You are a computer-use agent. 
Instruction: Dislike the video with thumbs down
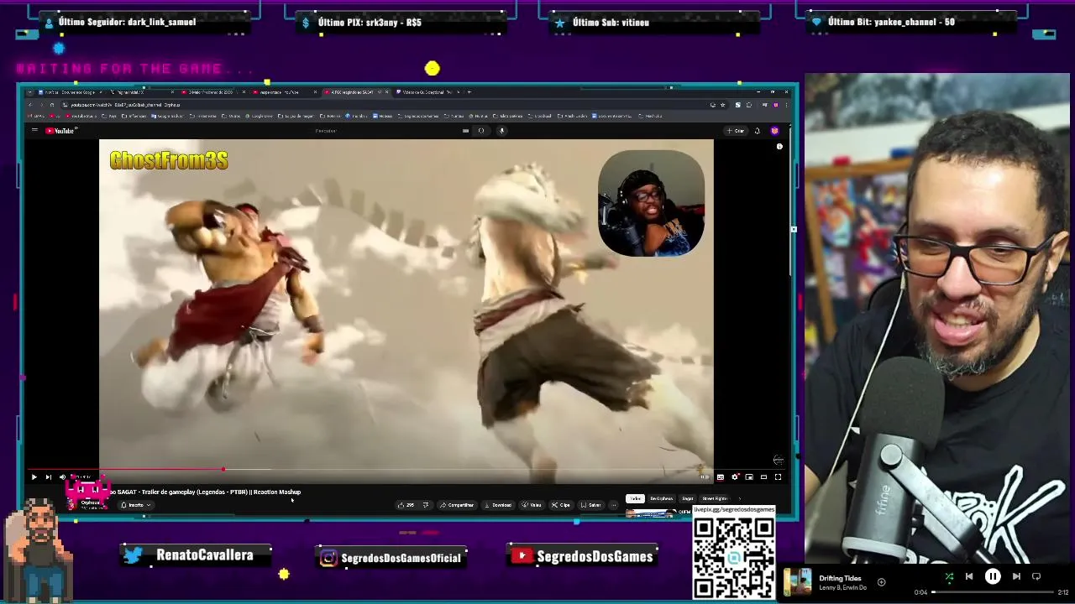(426, 505)
